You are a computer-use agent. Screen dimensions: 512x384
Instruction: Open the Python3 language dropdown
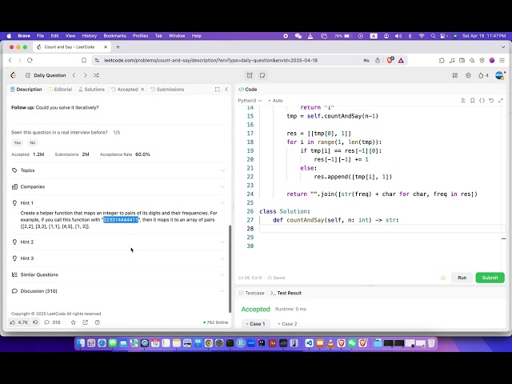[250, 101]
